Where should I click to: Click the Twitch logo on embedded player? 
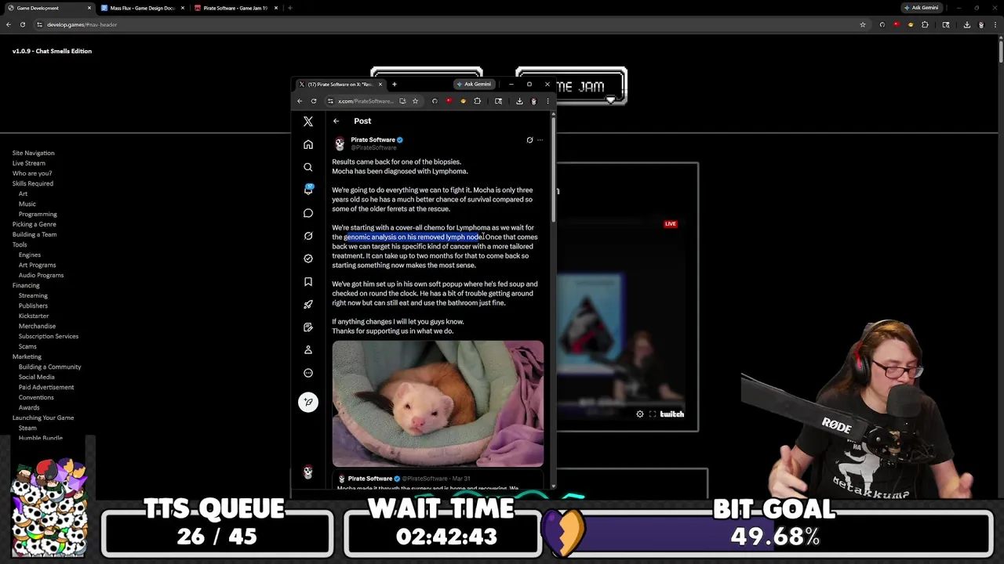[672, 414]
